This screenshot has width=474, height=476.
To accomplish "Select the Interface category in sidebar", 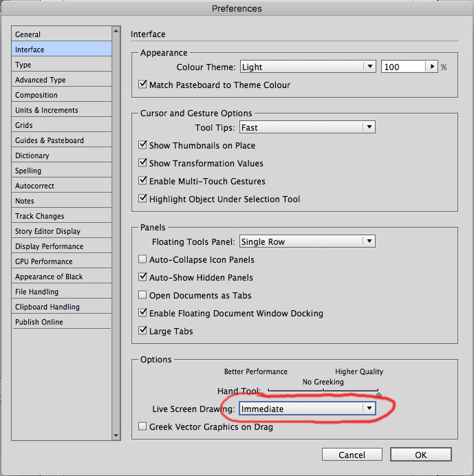I will pyautogui.click(x=62, y=49).
